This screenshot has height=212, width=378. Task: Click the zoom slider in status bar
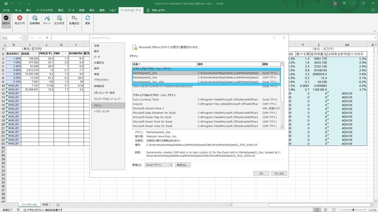[353, 210]
